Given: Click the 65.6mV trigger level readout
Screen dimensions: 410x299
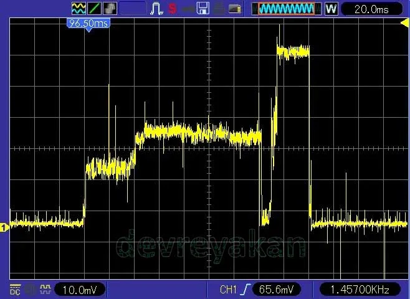Looking at the screenshot, I should pyautogui.click(x=277, y=289).
